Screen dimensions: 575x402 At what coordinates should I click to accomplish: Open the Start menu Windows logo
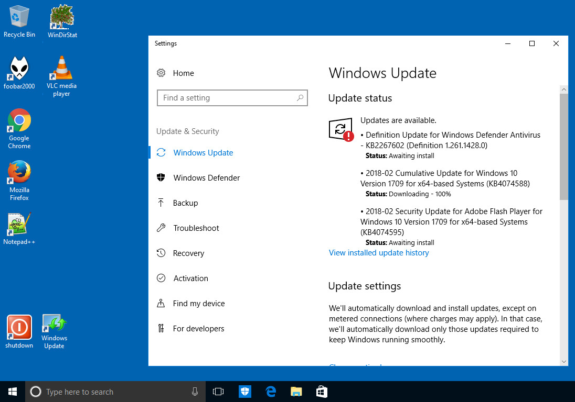click(13, 392)
